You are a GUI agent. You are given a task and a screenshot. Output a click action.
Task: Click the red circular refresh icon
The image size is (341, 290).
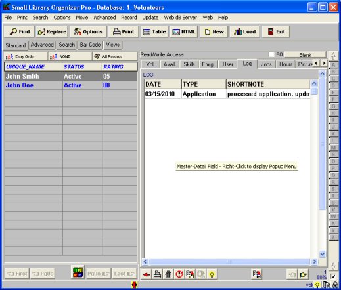point(179,274)
